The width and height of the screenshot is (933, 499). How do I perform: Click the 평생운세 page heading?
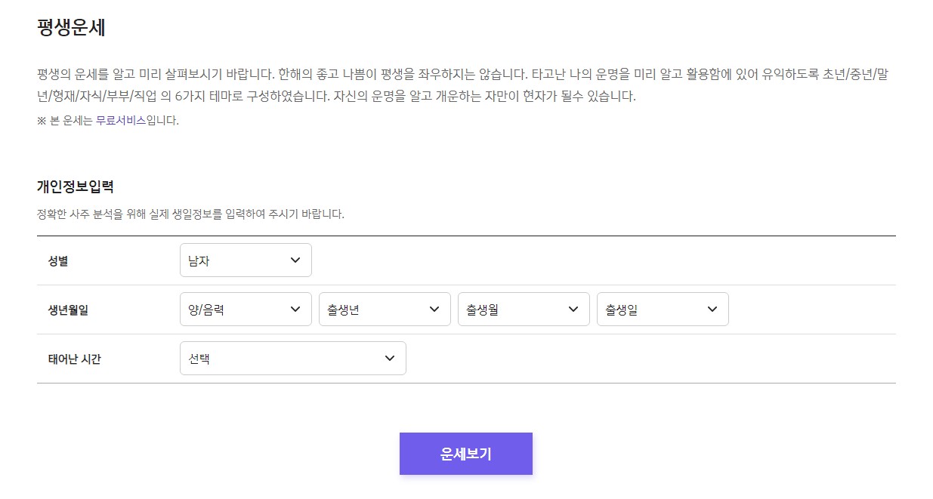[x=71, y=27]
